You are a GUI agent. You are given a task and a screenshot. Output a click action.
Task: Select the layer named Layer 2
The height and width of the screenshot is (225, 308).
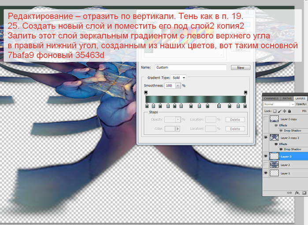(285, 165)
